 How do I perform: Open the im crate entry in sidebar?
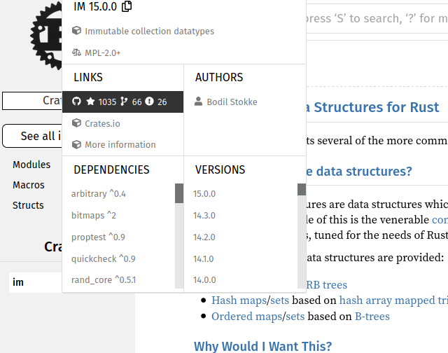pos(36,282)
